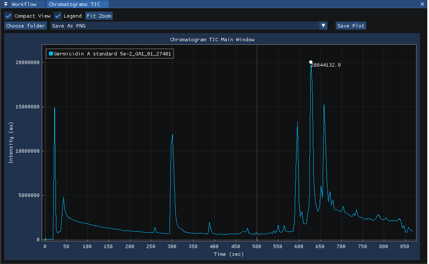Click the Fit Zoom button

click(99, 16)
